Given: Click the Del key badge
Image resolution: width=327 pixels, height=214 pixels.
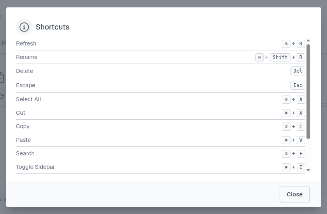Looking at the screenshot, I should 298,71.
